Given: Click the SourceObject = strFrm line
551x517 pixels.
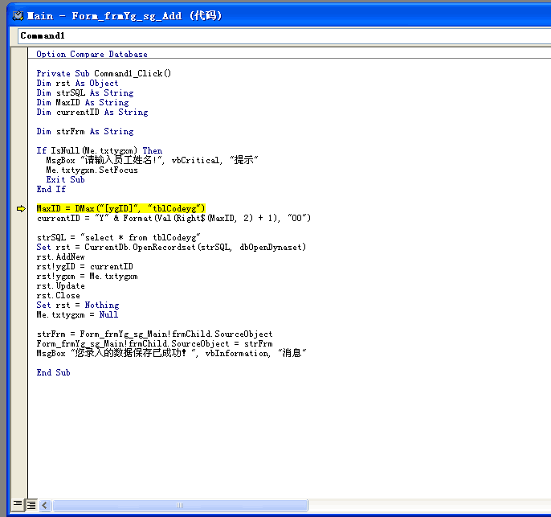Looking at the screenshot, I should pos(154,344).
